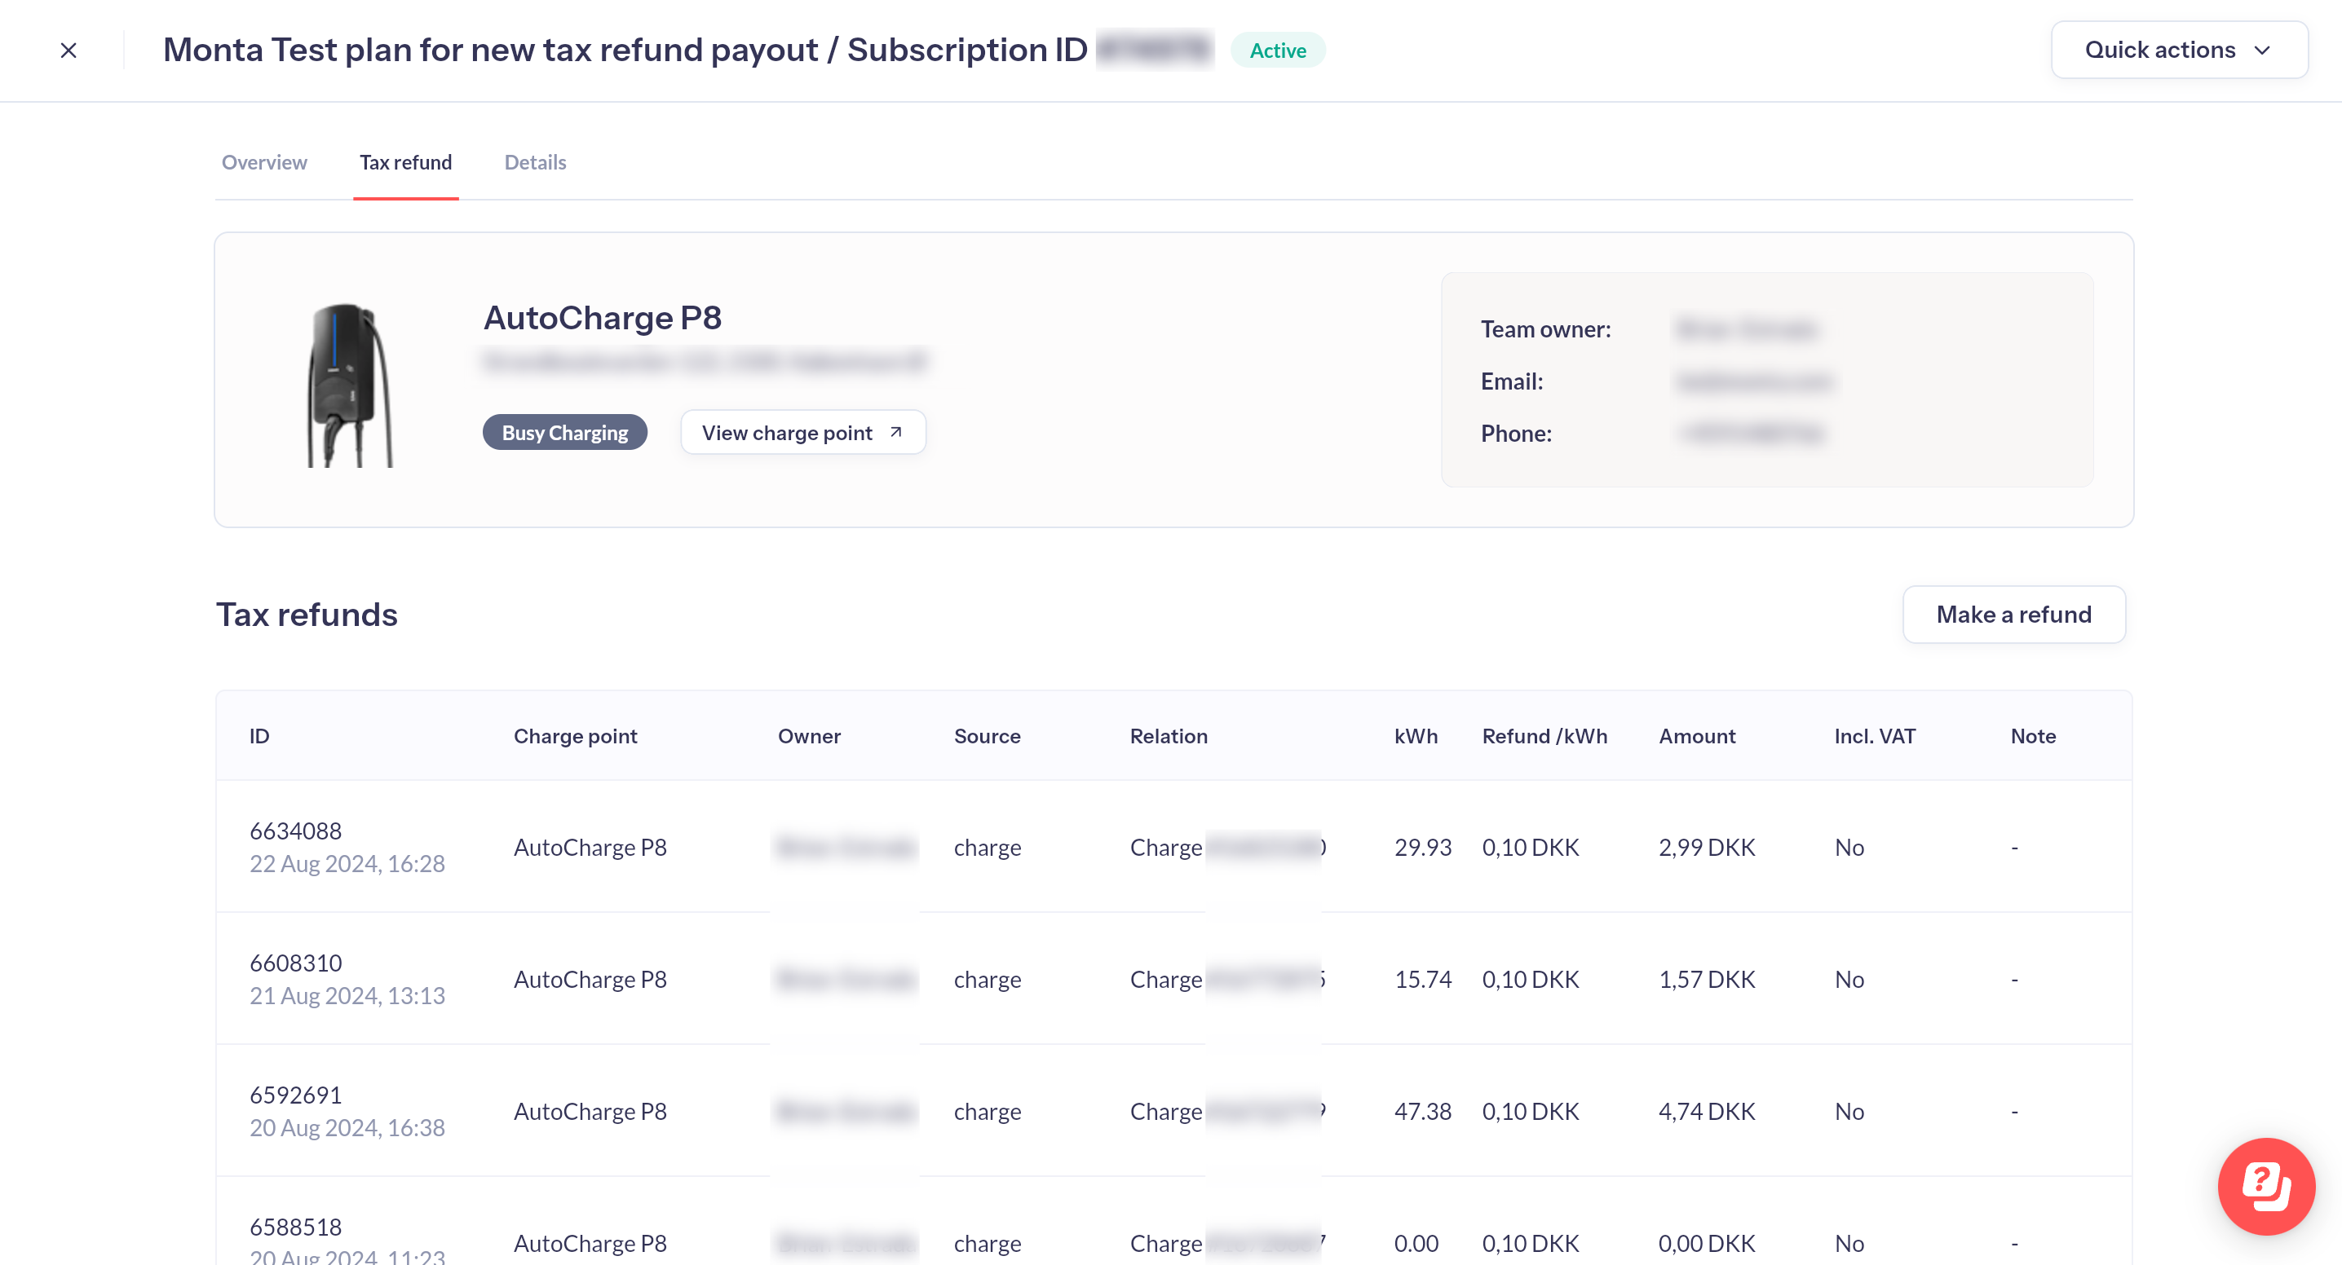Click the Busy Charging status badge
Viewport: 2342px width, 1265px height.
point(564,433)
